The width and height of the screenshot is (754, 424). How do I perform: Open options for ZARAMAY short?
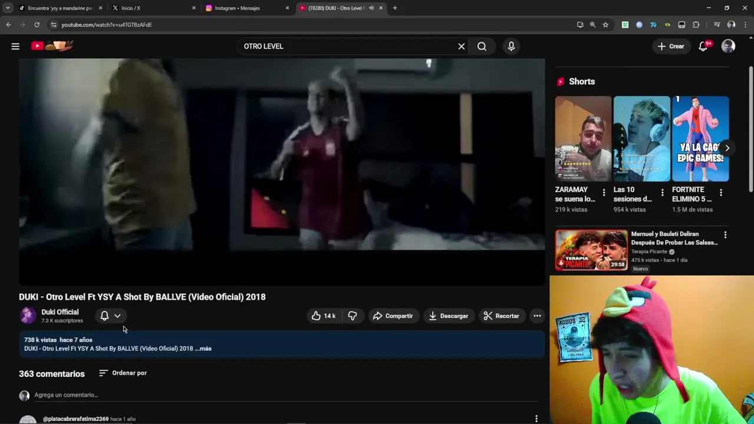(604, 193)
